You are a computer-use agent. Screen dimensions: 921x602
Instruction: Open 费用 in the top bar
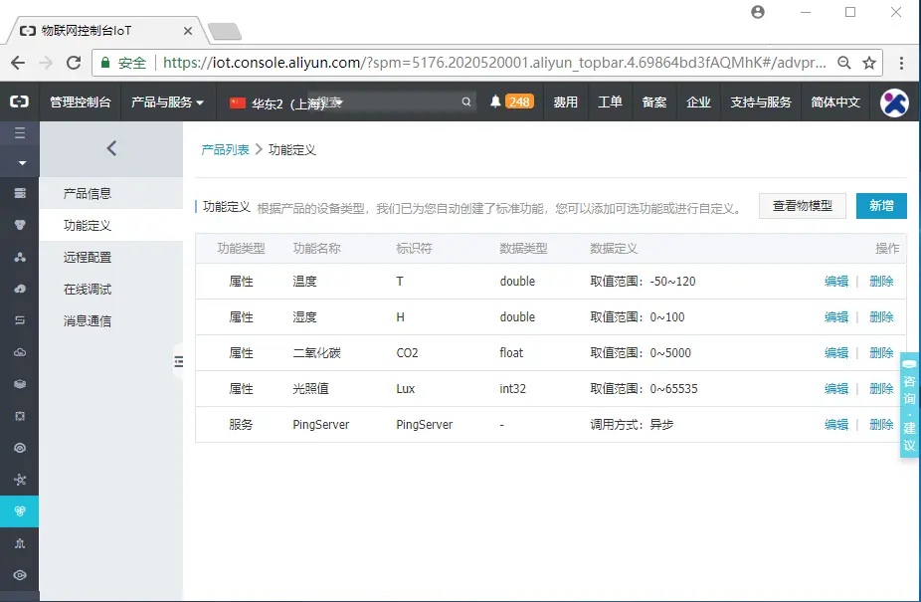pyautogui.click(x=566, y=101)
